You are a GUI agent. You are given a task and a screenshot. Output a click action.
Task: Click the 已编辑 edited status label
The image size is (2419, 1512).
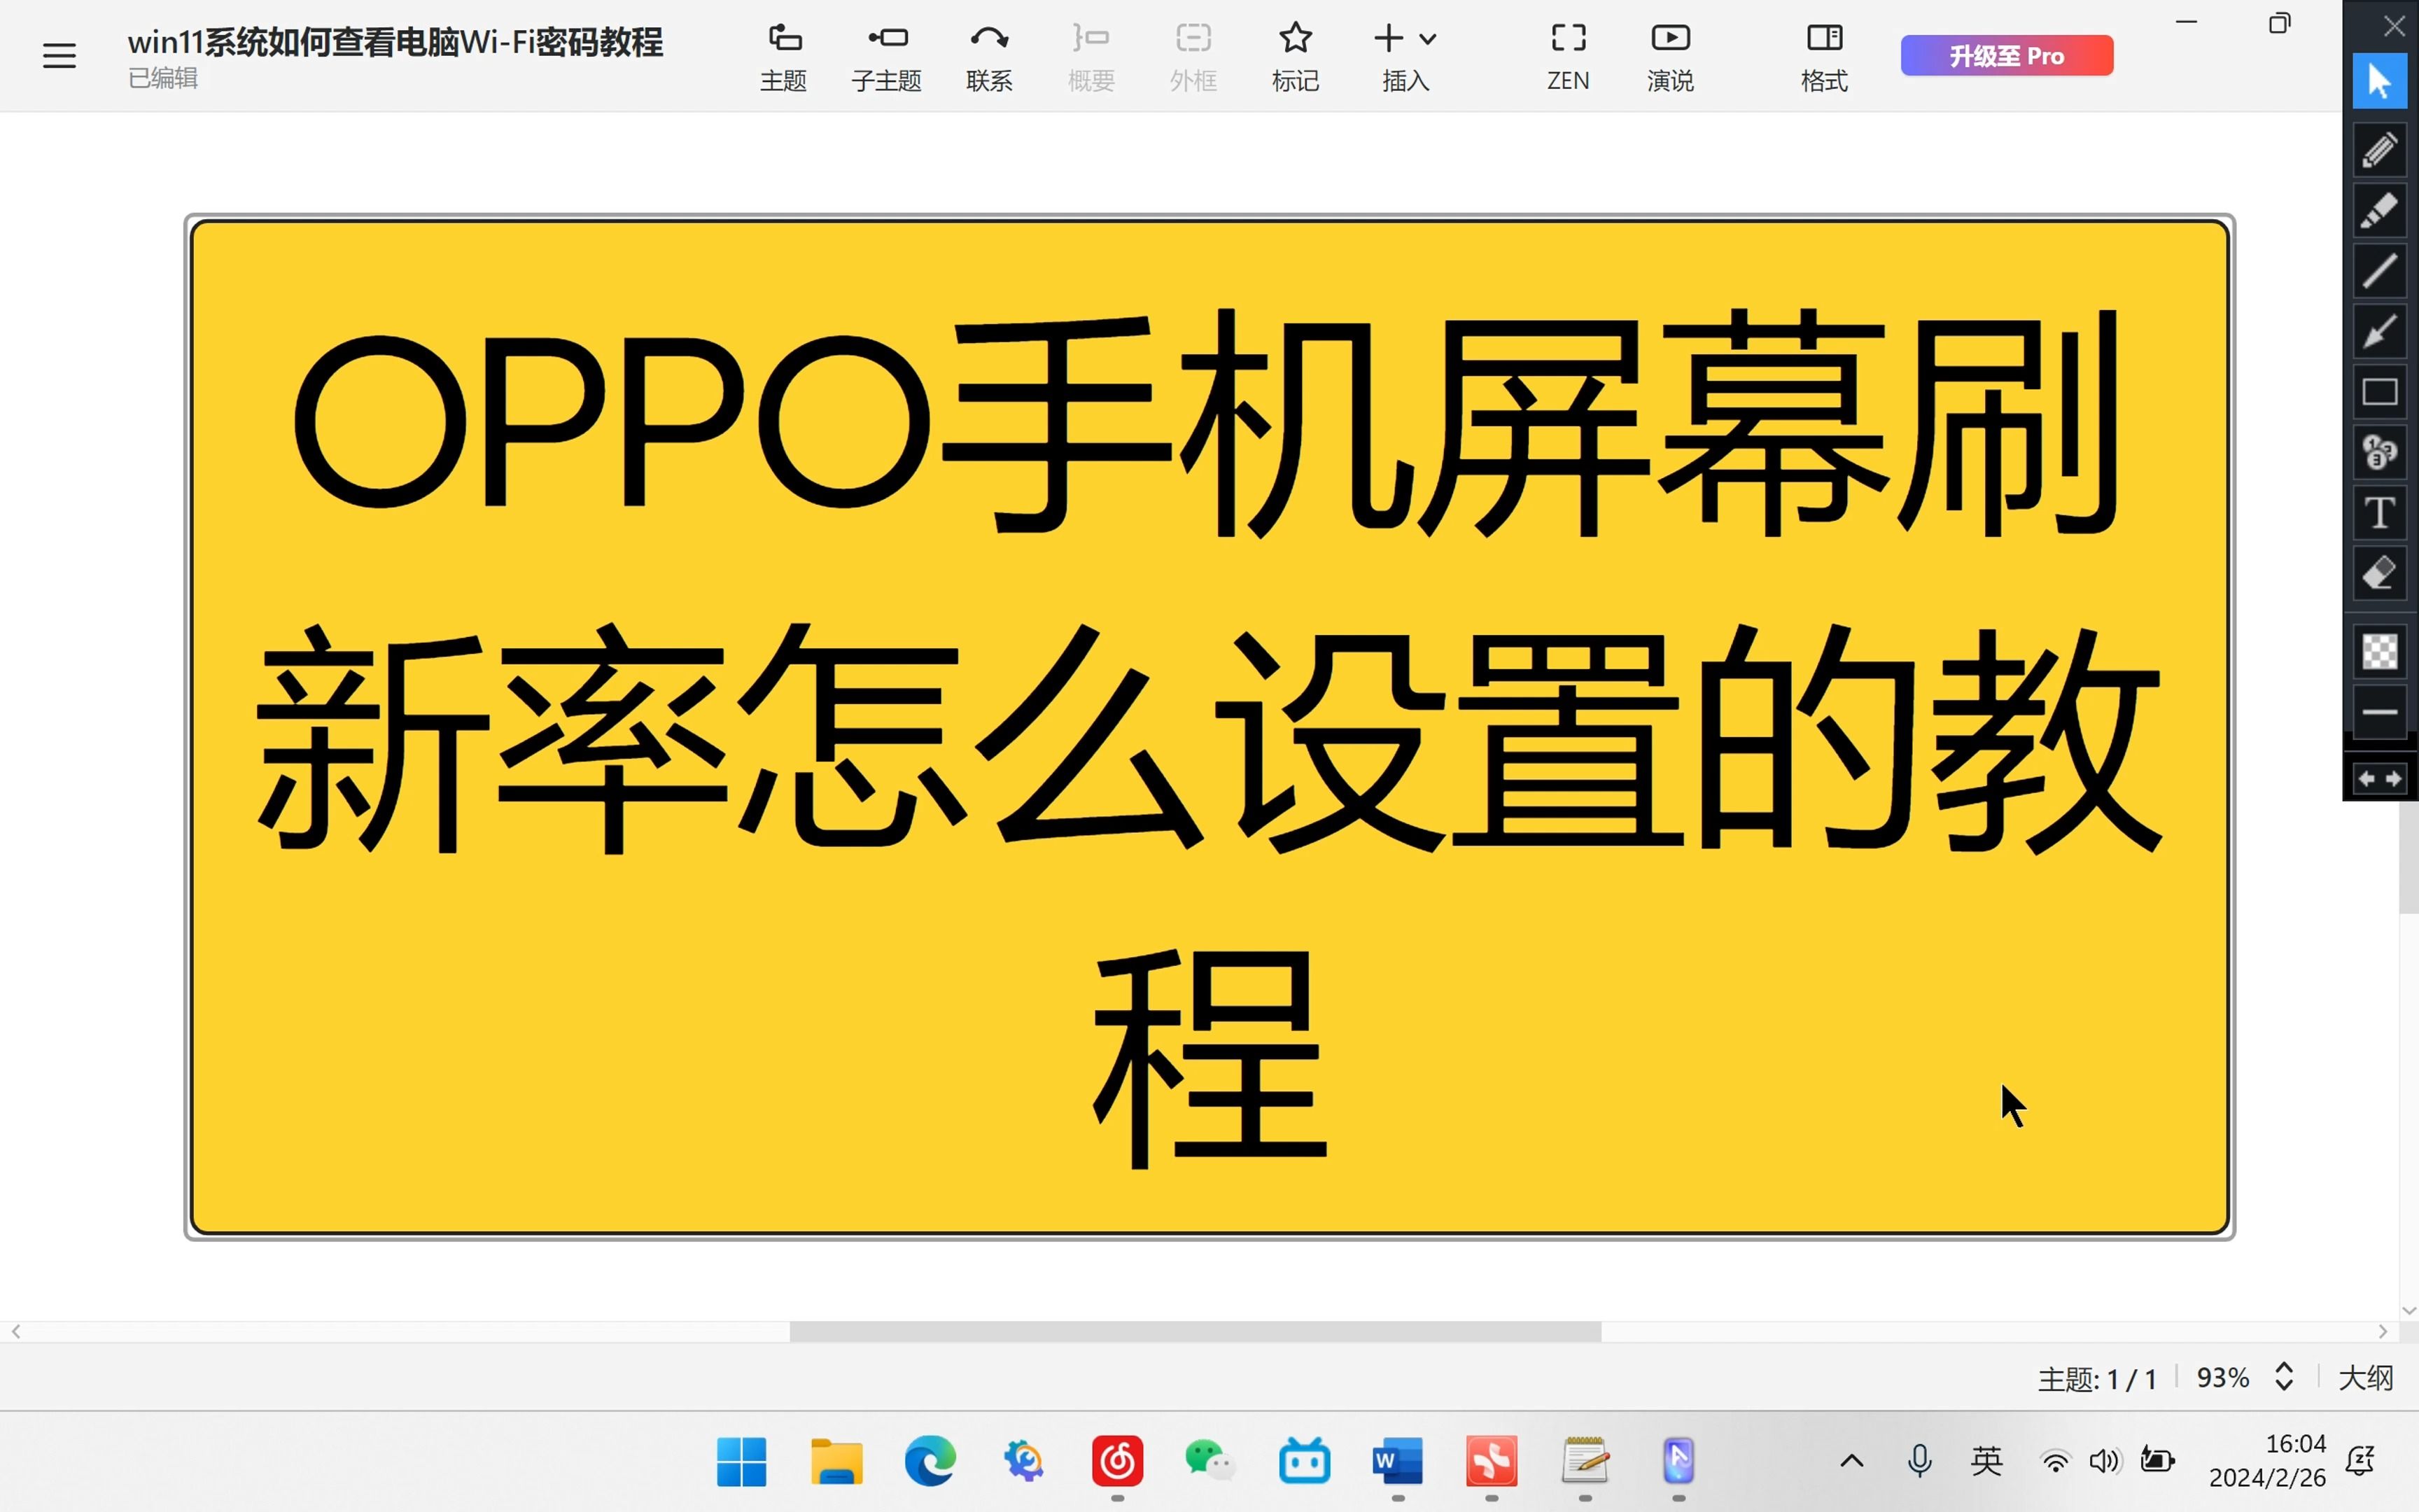[163, 78]
